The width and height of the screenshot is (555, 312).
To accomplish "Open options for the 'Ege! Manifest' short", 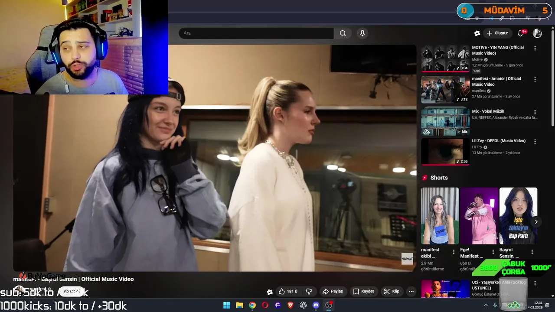I will pyautogui.click(x=493, y=252).
